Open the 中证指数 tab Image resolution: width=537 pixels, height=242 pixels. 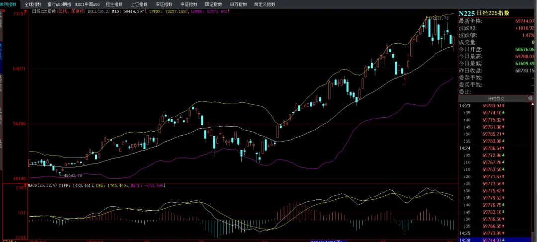pos(189,4)
